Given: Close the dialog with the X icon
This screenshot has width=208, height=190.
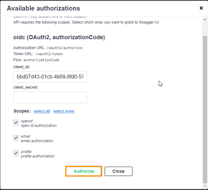Looking at the screenshot, I should click(x=201, y=8).
